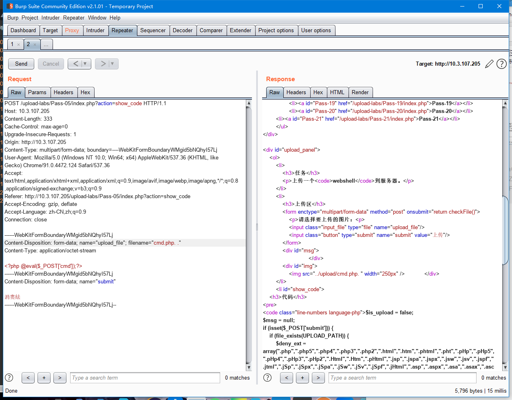Jump to next match in response search

coord(318,378)
